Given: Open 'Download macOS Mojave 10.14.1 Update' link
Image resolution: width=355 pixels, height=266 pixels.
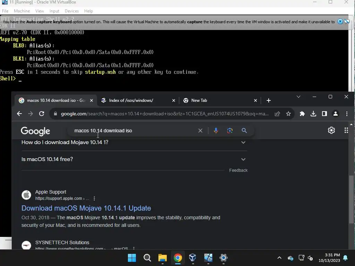Looking at the screenshot, I should click(x=86, y=208).
